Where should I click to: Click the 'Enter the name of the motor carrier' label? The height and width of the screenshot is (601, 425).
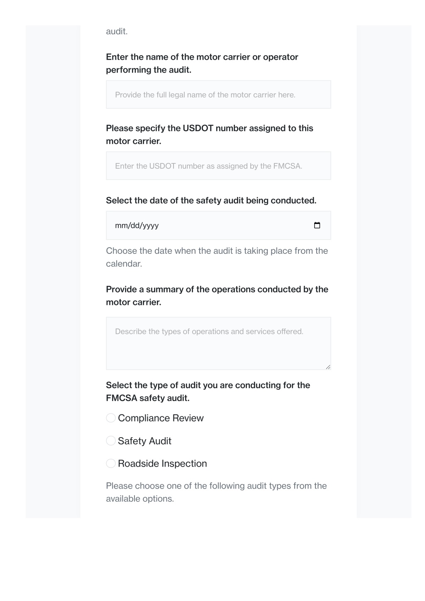pos(202,63)
